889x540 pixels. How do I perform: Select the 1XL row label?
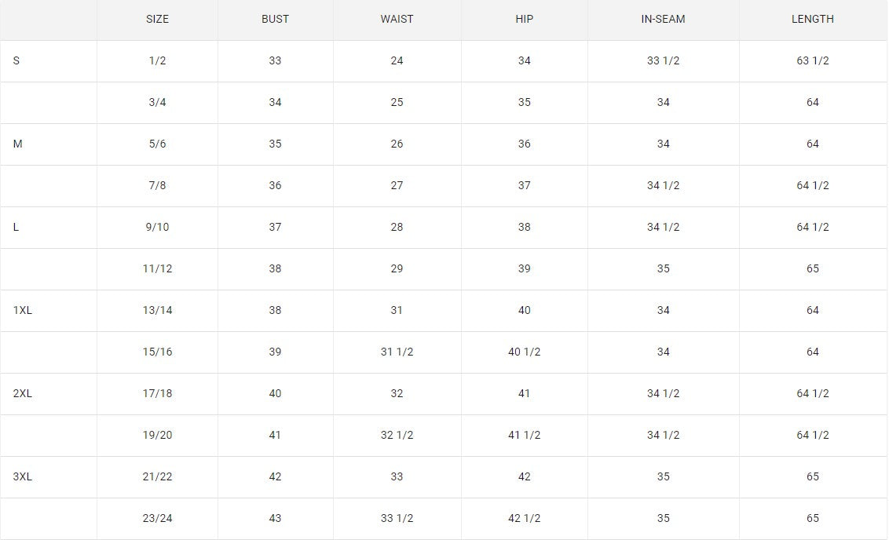[23, 310]
